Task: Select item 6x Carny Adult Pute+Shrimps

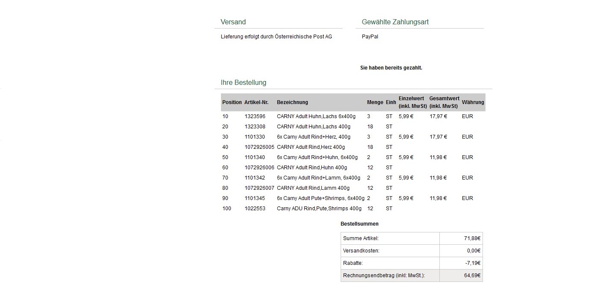Action: coord(321,198)
